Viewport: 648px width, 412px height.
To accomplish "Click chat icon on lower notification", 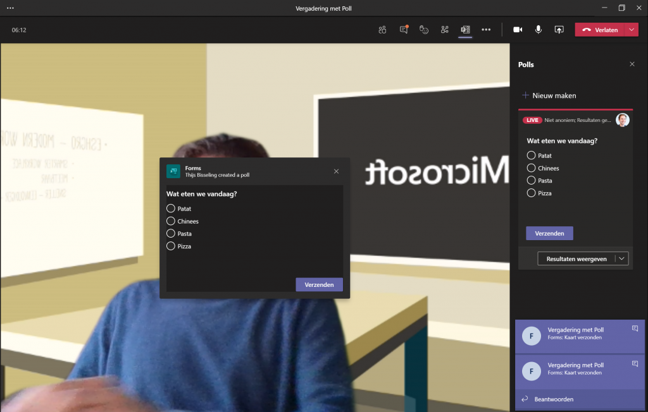I will click(x=635, y=364).
